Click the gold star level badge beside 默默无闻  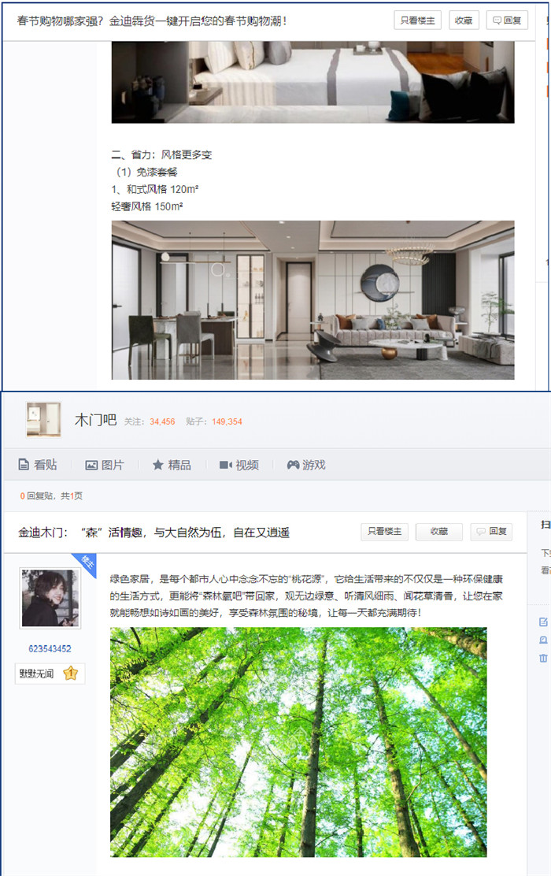(x=70, y=674)
